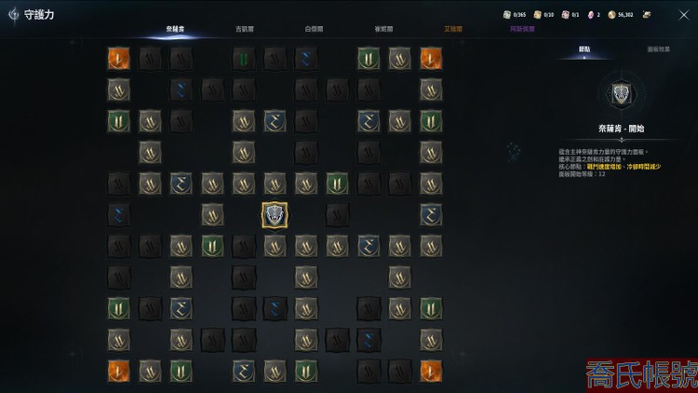Select the orange node in bottom-left corner
698x393 pixels.
coord(119,371)
